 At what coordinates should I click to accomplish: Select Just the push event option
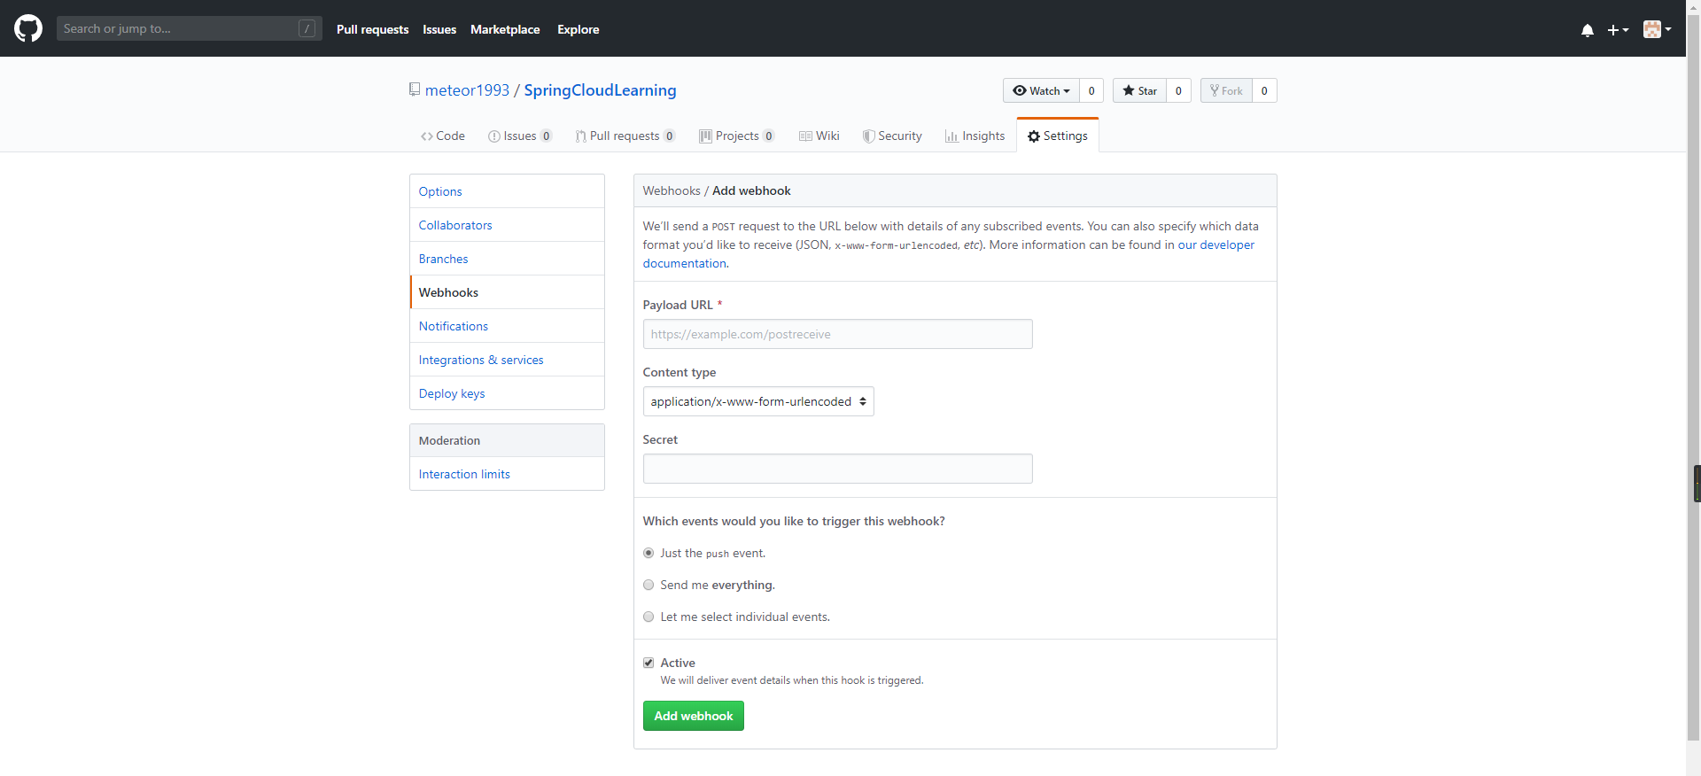pos(649,553)
